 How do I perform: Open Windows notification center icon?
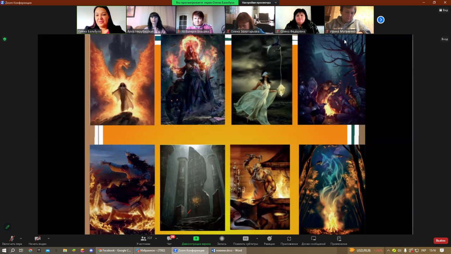click(442, 250)
